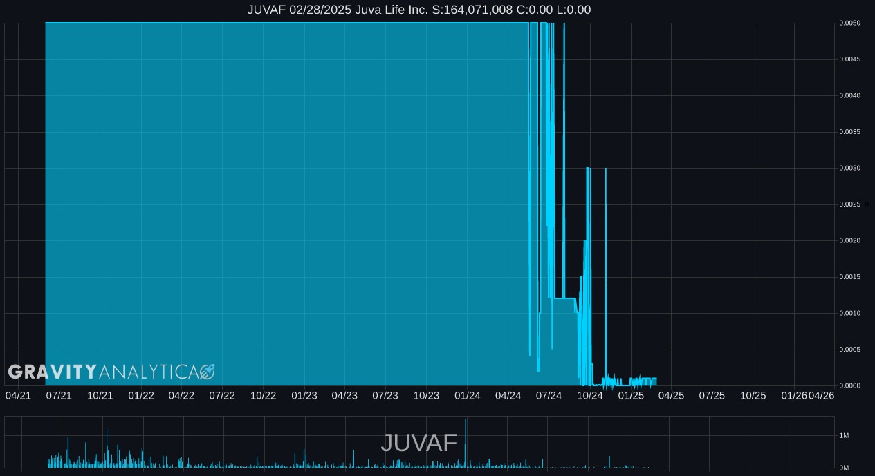Click the 0.0045 price axis value
Screen dimensions: 875x476
click(x=850, y=59)
